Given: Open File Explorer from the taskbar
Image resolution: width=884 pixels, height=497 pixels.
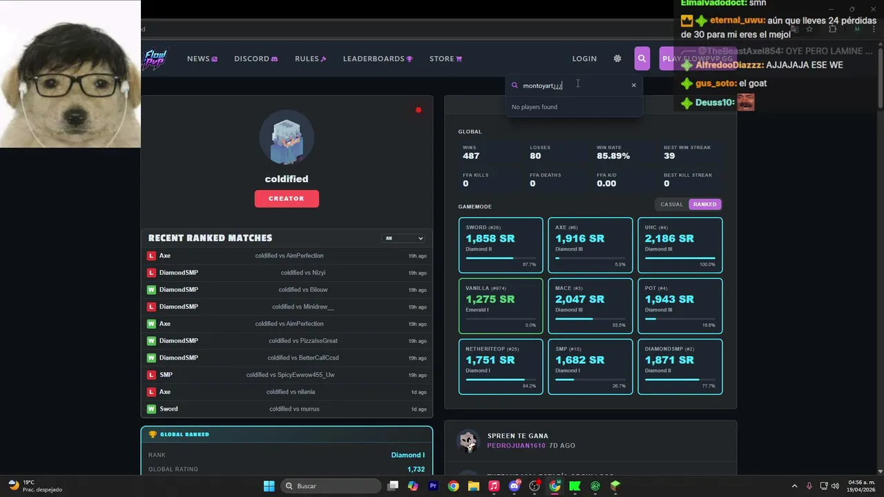Looking at the screenshot, I should tap(474, 486).
